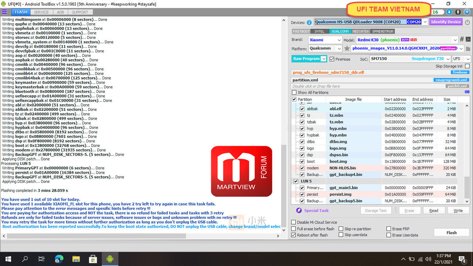The image size is (473, 266).
Task: Toggle the FireHose checkbox
Action: [x=332, y=59]
